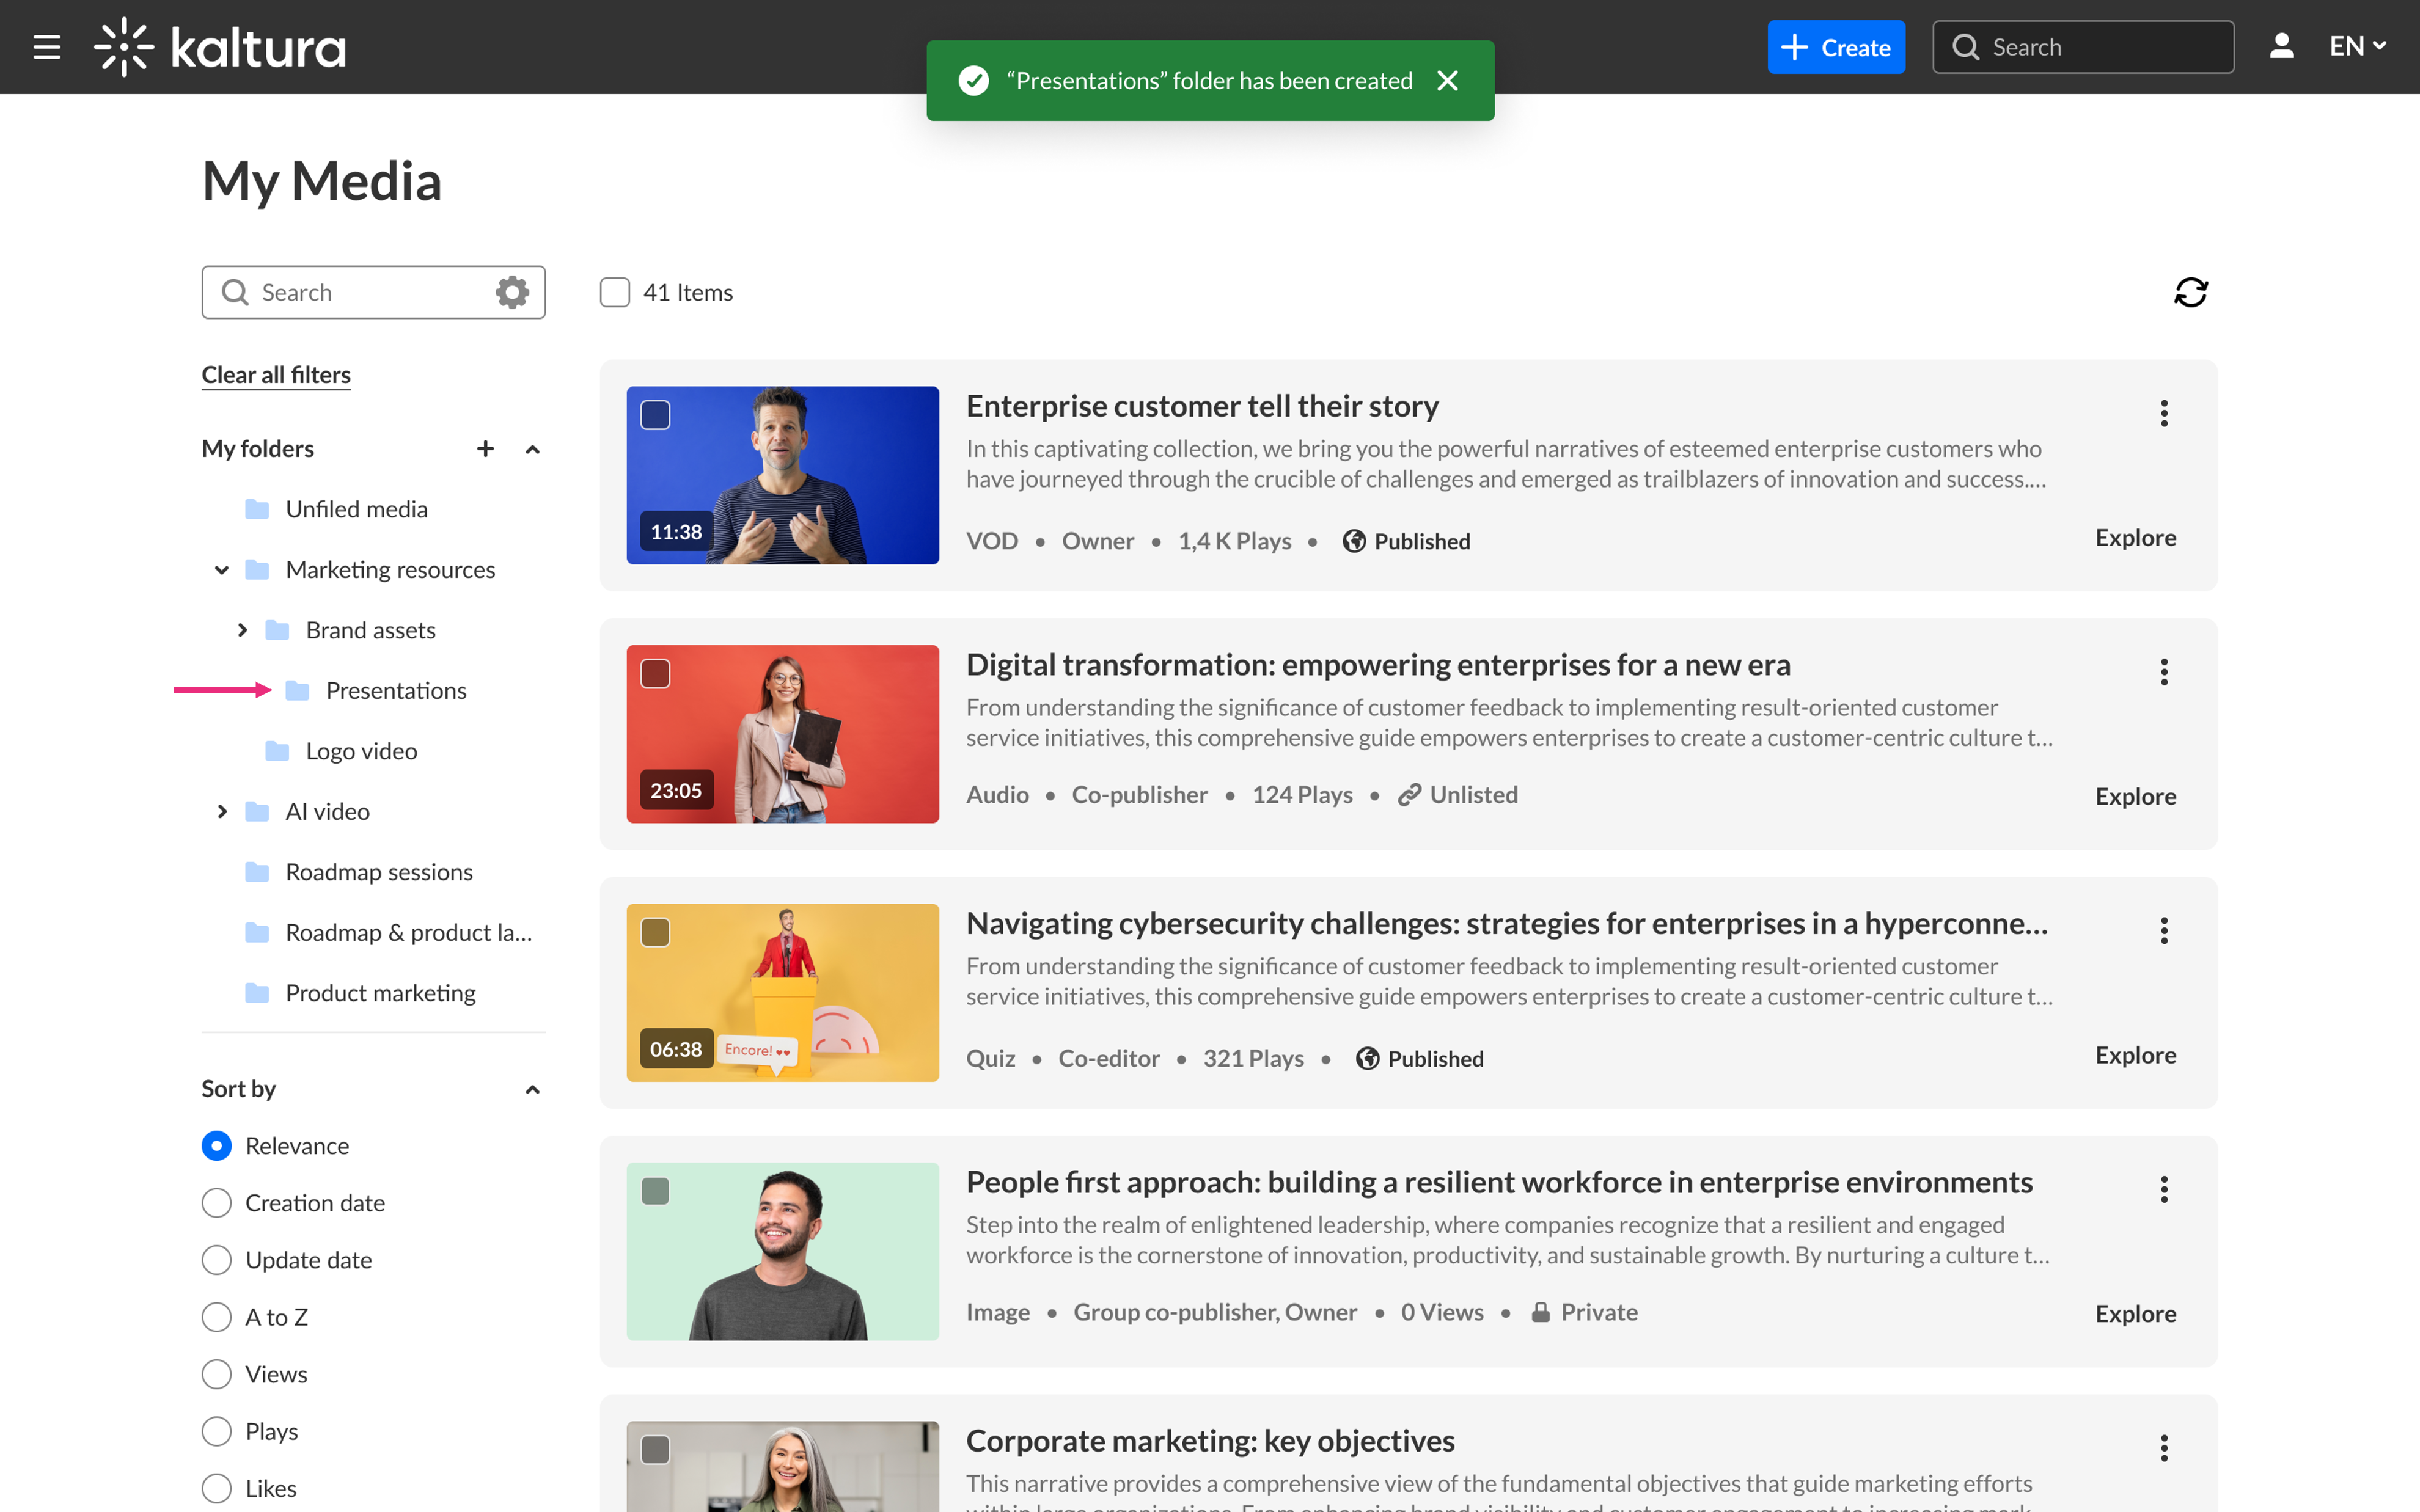Select the Roadmap sessions folder

tap(378, 872)
